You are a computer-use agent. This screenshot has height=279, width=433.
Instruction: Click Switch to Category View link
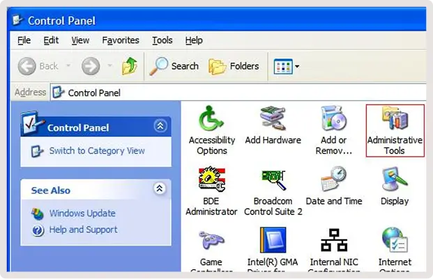click(97, 151)
